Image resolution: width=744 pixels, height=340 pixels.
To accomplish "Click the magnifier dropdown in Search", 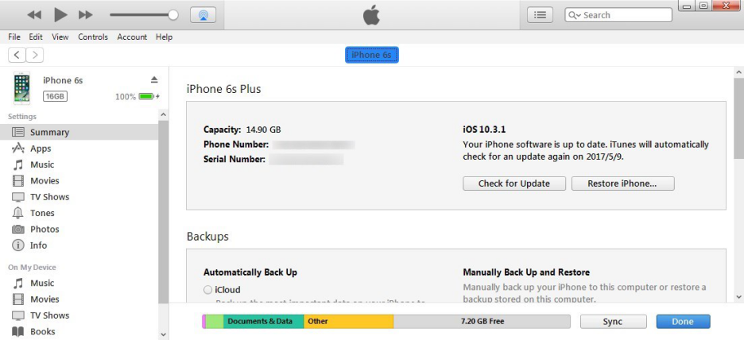I will click(574, 15).
